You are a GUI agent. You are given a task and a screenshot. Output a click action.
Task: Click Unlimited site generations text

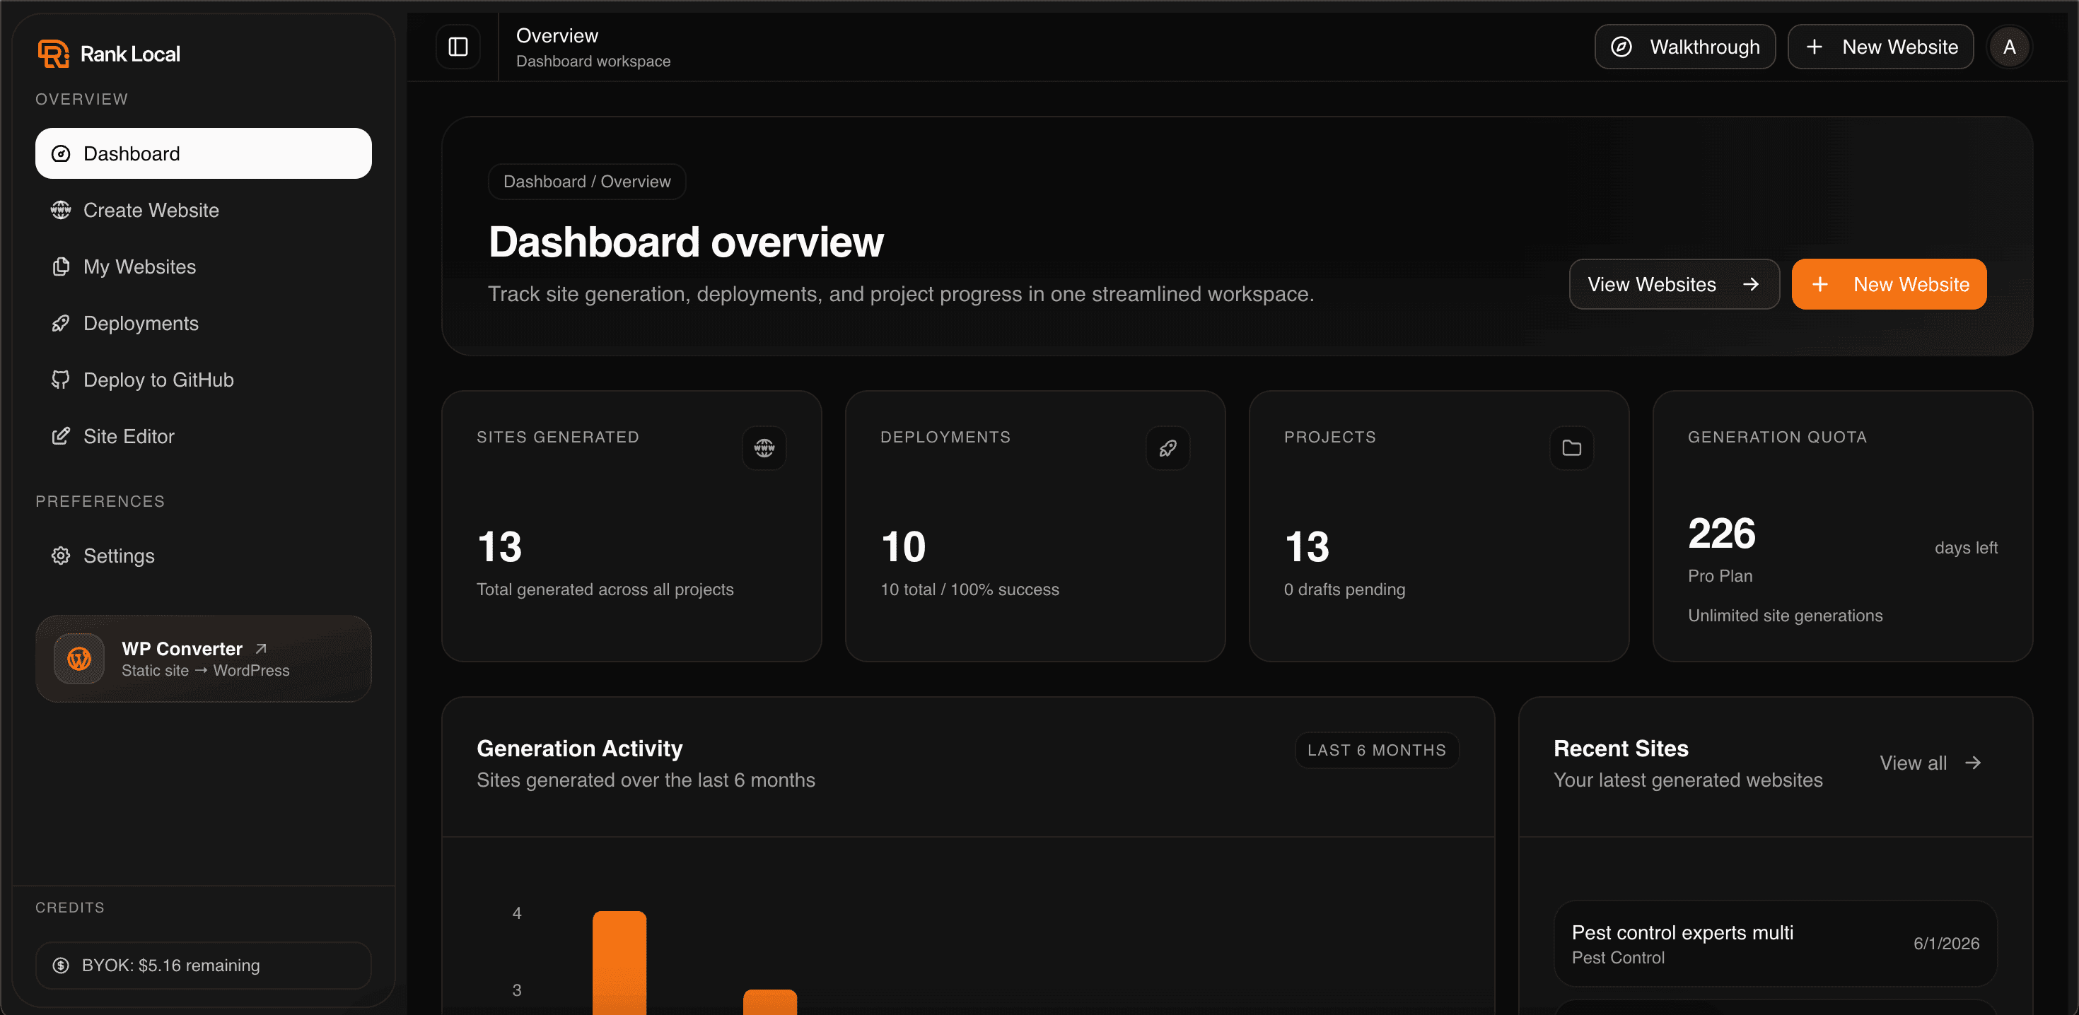[x=1784, y=616]
